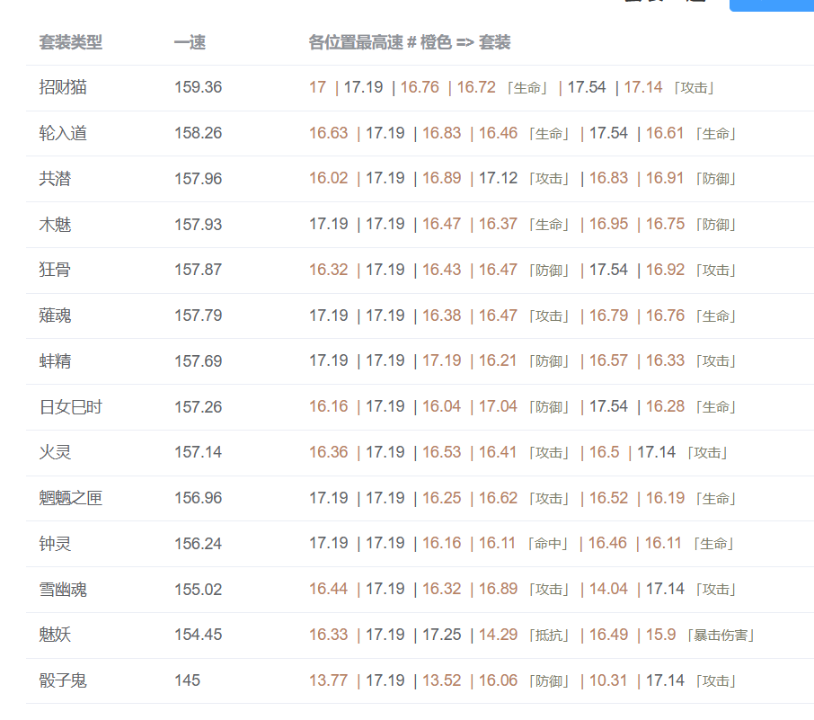
Task: Click 16.36 in the 火灵 row
Action: 329,451
